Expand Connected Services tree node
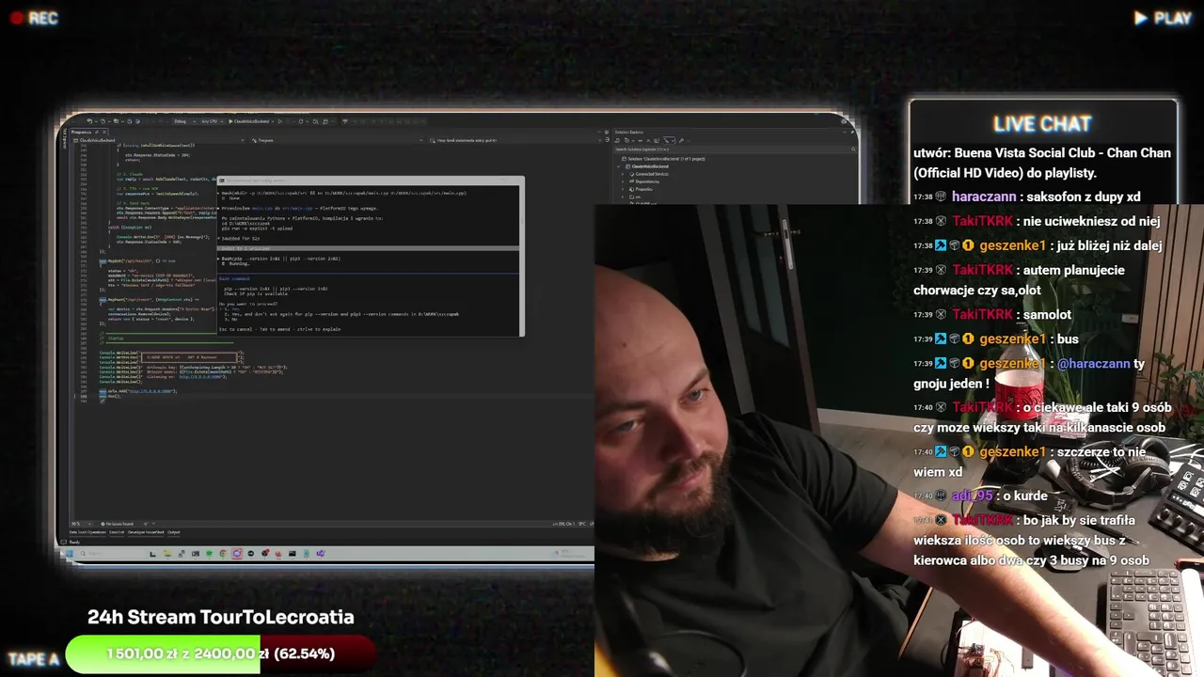Viewport: 1204px width, 677px height. pyautogui.click(x=623, y=174)
